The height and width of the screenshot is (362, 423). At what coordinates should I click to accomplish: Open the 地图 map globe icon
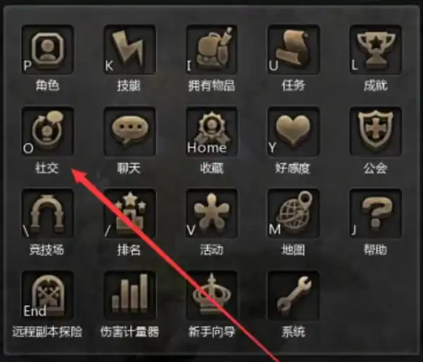click(294, 213)
